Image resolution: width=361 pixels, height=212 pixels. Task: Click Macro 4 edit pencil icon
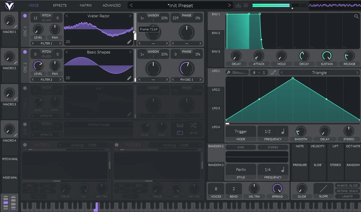coord(16,135)
